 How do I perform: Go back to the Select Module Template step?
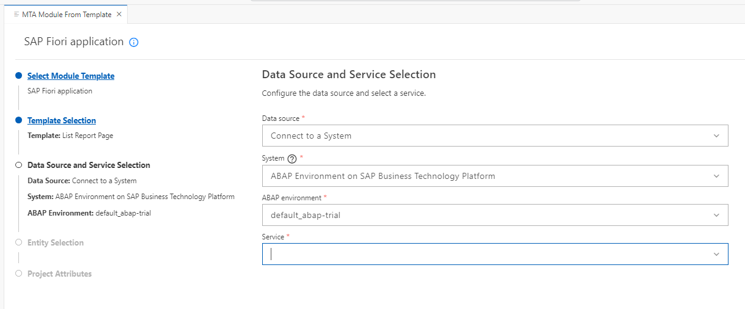click(x=71, y=76)
